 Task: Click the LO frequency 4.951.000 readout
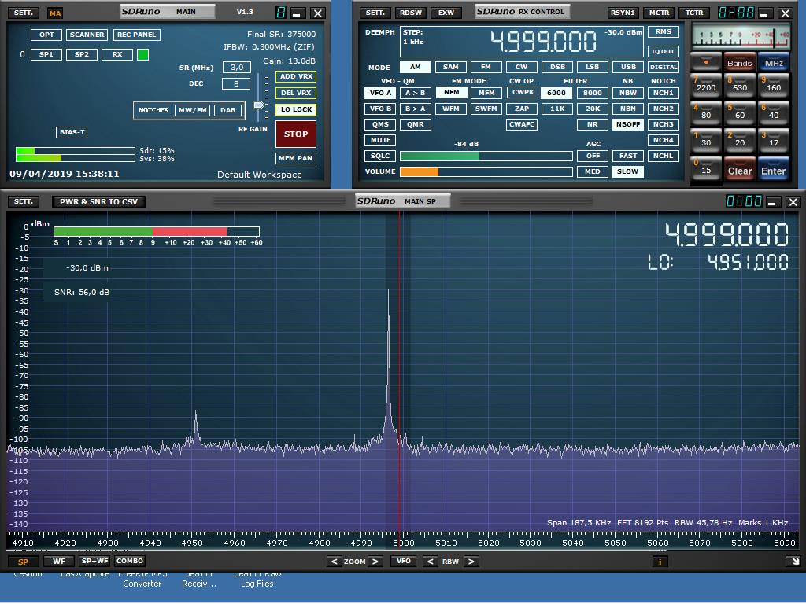pos(748,263)
